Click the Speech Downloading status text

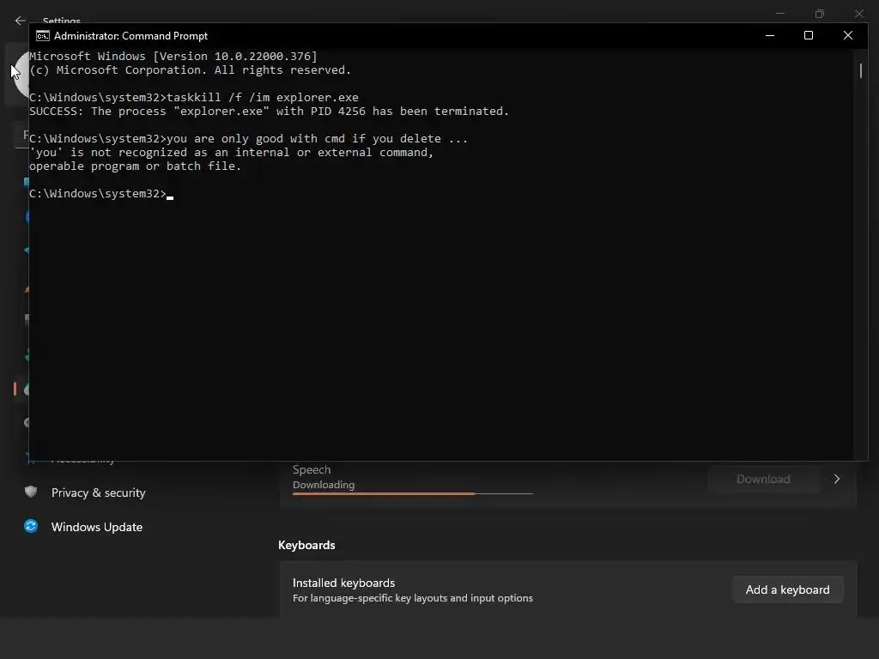click(324, 485)
